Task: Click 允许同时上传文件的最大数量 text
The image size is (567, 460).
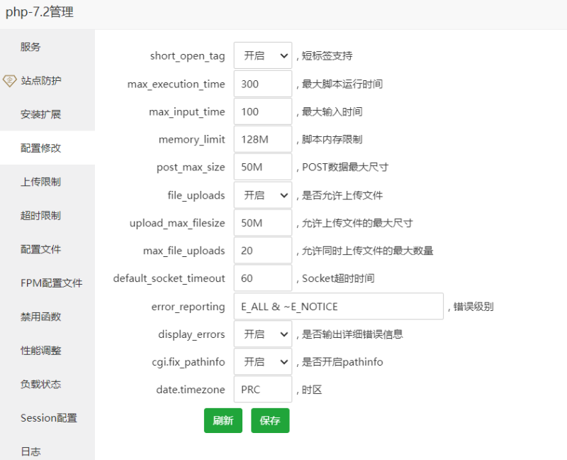Action: point(367,251)
